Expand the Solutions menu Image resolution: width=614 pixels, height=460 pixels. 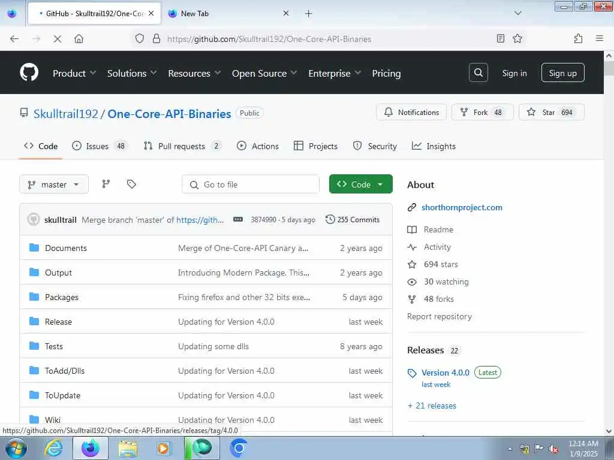(132, 73)
